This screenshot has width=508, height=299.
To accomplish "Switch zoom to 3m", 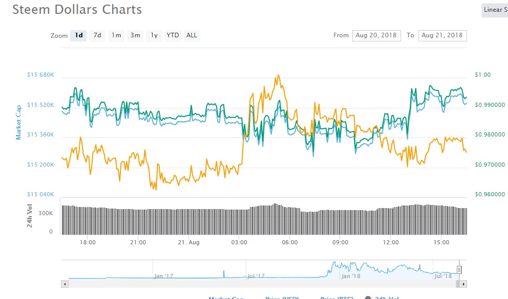I will coord(135,35).
